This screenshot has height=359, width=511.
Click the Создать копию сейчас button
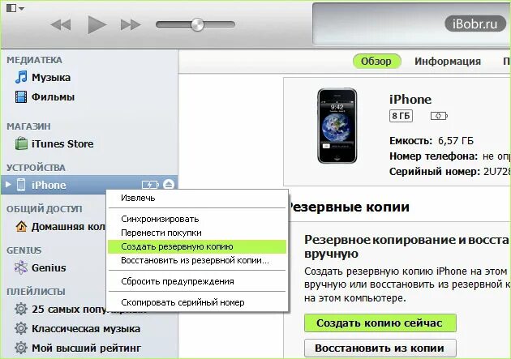(x=380, y=323)
